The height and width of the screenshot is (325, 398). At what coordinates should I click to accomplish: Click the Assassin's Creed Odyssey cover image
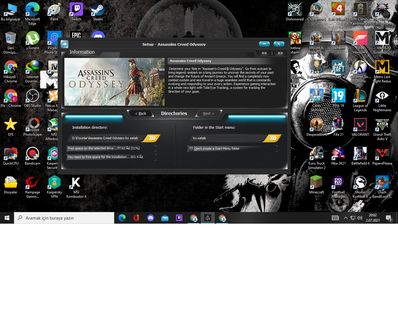[115, 82]
